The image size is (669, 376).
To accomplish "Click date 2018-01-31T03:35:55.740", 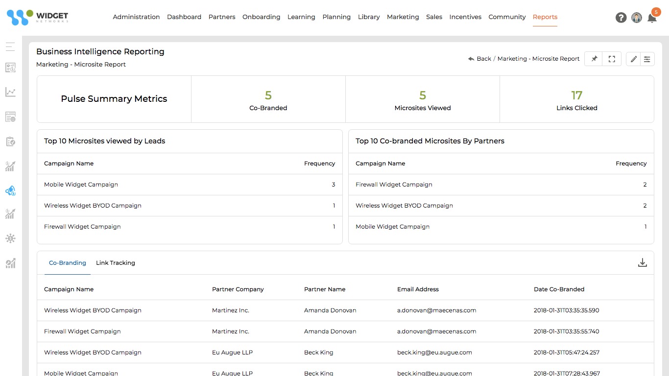I will pyautogui.click(x=566, y=331).
